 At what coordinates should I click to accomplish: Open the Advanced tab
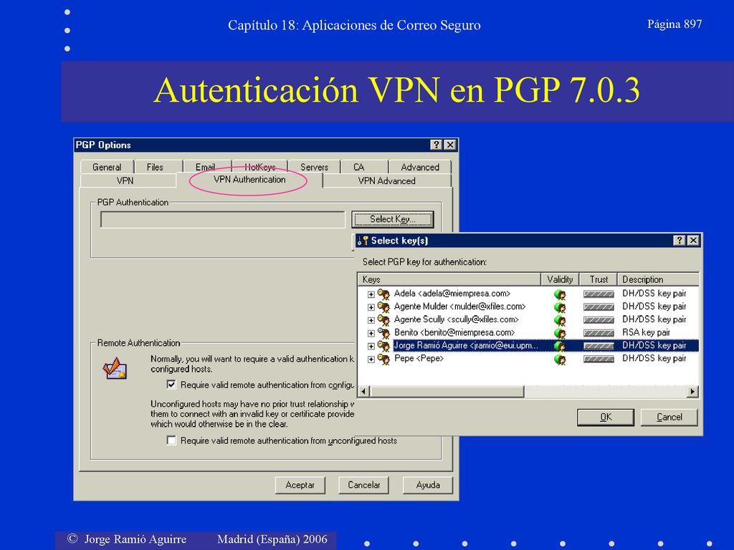(420, 167)
